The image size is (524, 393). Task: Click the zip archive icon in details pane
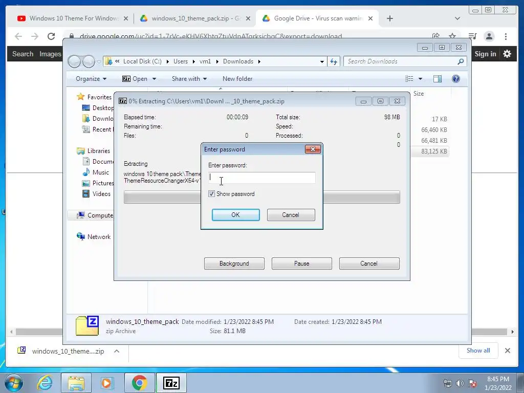pyautogui.click(x=87, y=326)
